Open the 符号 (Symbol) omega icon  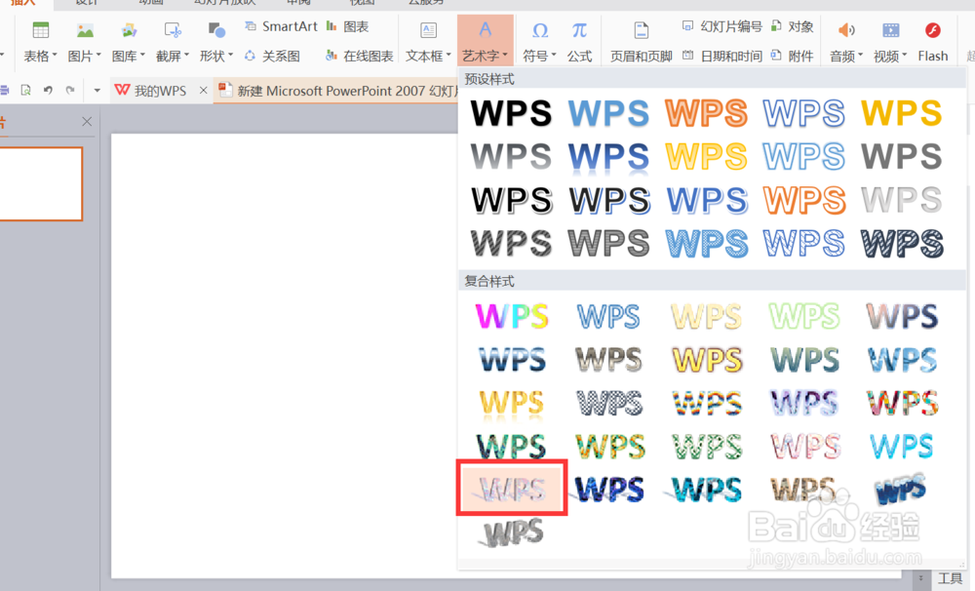click(x=540, y=30)
